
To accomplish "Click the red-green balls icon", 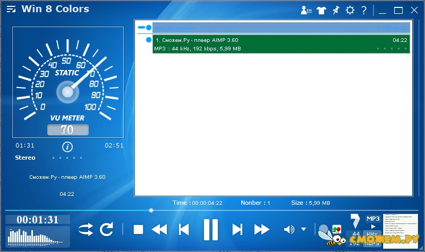I will coord(337,230).
